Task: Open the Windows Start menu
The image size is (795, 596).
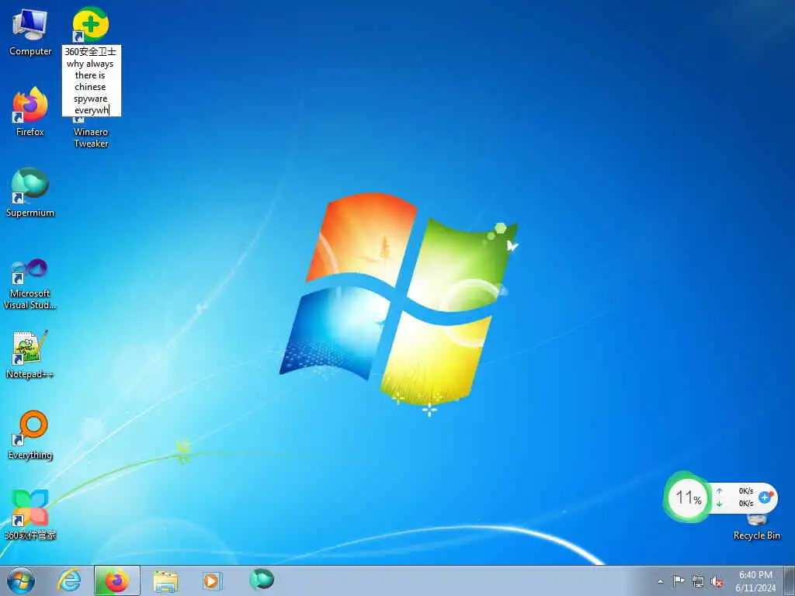Action: click(x=21, y=580)
